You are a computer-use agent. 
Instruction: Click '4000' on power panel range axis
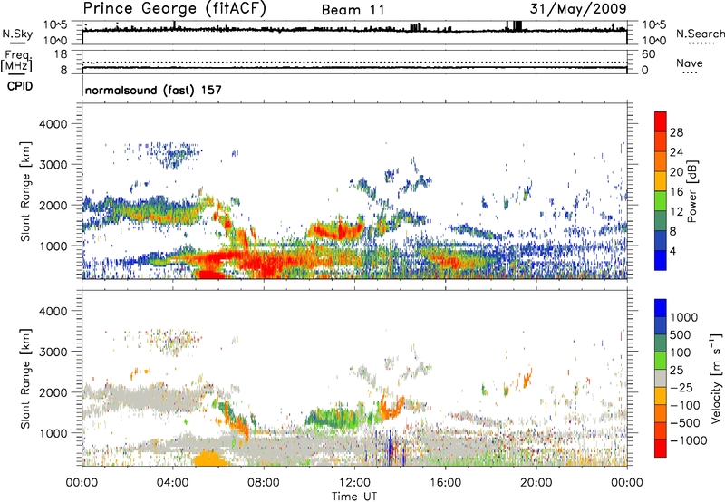pos(53,124)
